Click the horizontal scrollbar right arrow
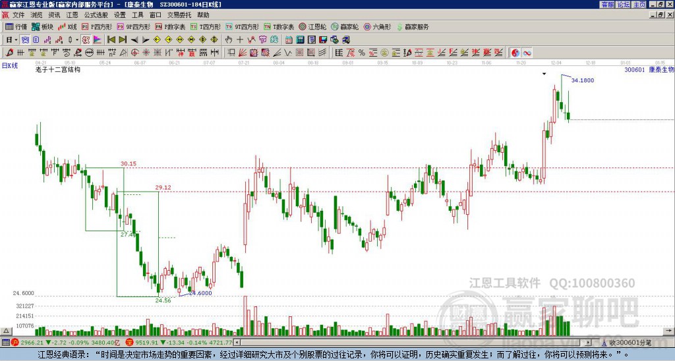Viewport: 675px width, 361px height. pyautogui.click(x=588, y=343)
